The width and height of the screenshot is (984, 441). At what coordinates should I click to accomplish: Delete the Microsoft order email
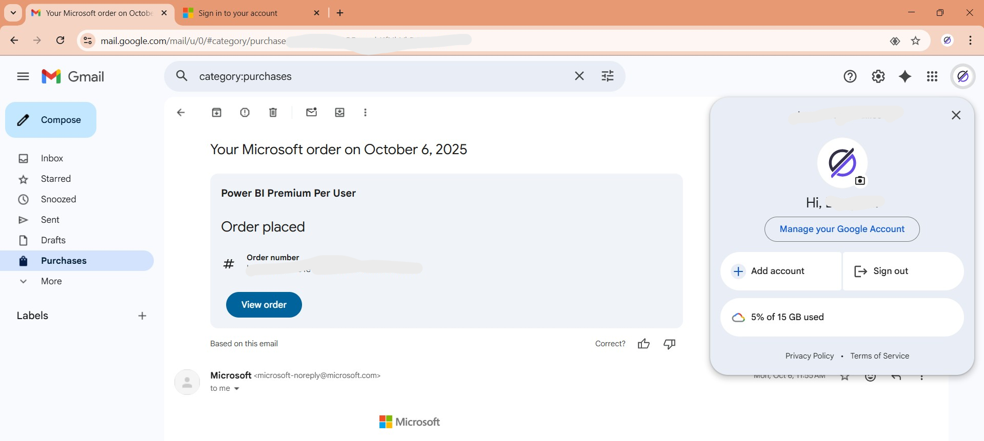pos(273,112)
